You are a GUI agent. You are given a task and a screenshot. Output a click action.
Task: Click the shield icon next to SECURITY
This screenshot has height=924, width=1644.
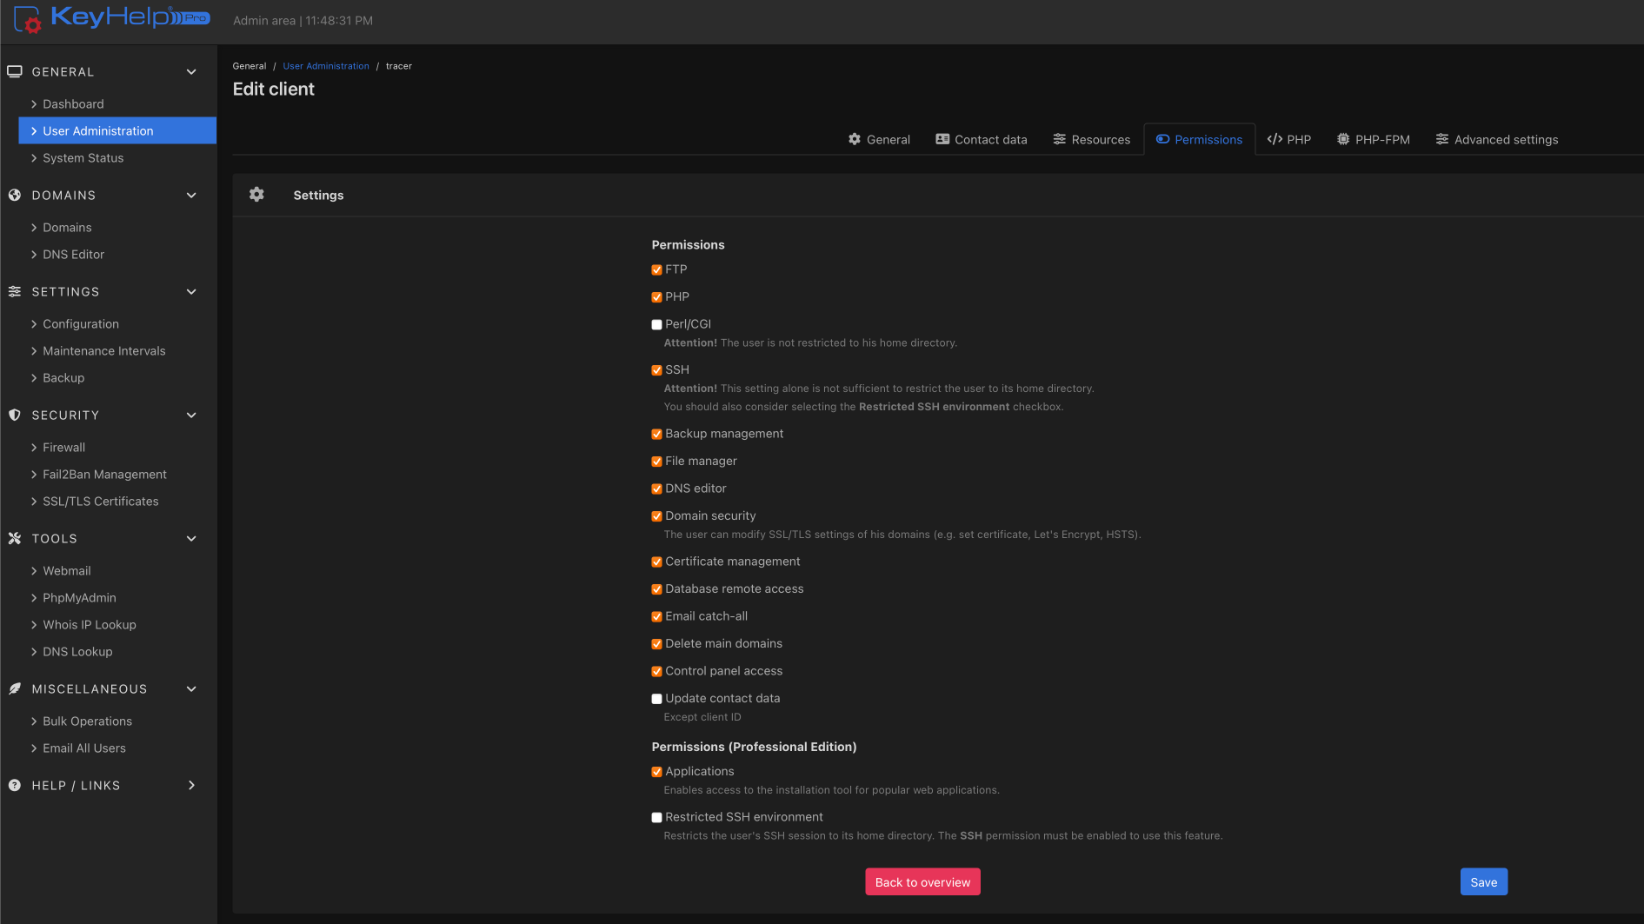pos(15,415)
